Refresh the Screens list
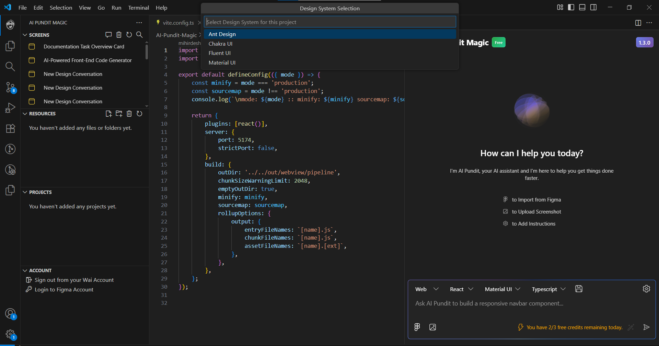This screenshot has width=659, height=346. click(129, 35)
